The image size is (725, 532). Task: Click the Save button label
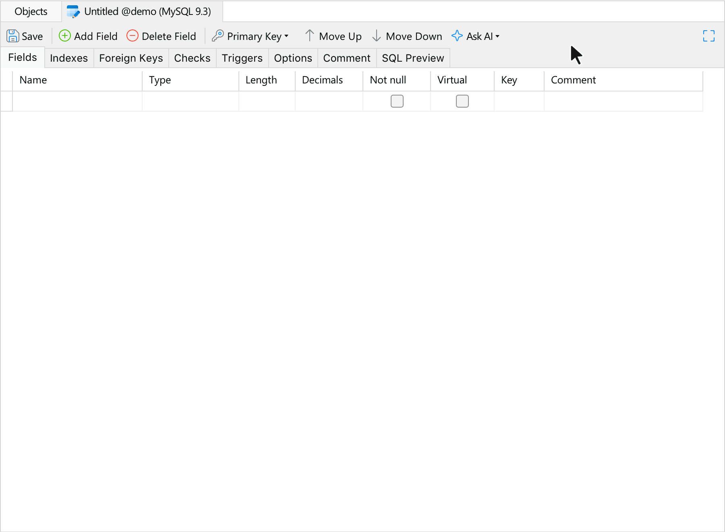pos(32,36)
